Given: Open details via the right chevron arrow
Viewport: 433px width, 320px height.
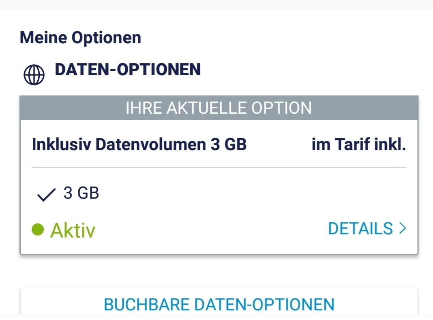Looking at the screenshot, I should click(403, 228).
